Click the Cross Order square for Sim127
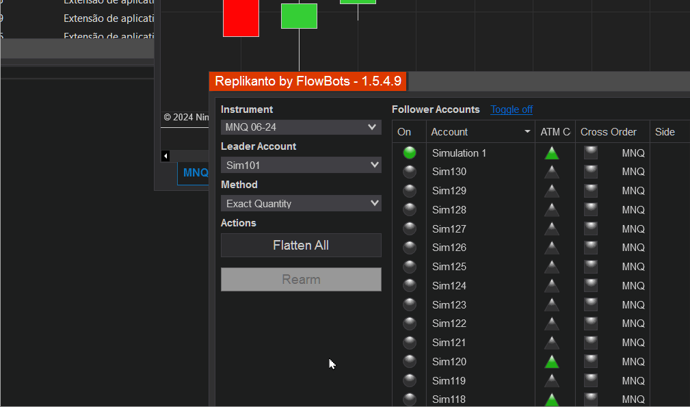 (591, 229)
